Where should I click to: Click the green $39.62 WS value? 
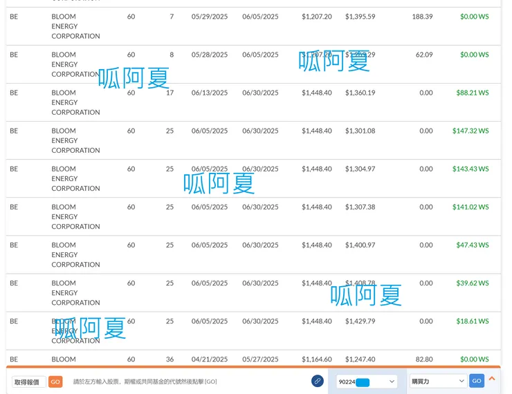click(x=473, y=283)
